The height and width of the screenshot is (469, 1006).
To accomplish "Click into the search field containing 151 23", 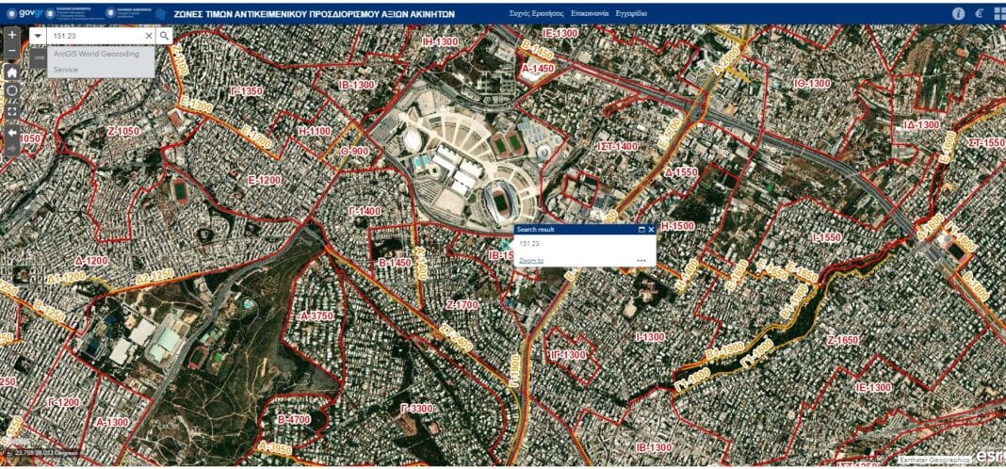I will pyautogui.click(x=94, y=35).
